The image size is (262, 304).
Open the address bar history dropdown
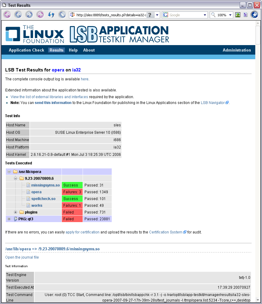[x=157, y=15]
